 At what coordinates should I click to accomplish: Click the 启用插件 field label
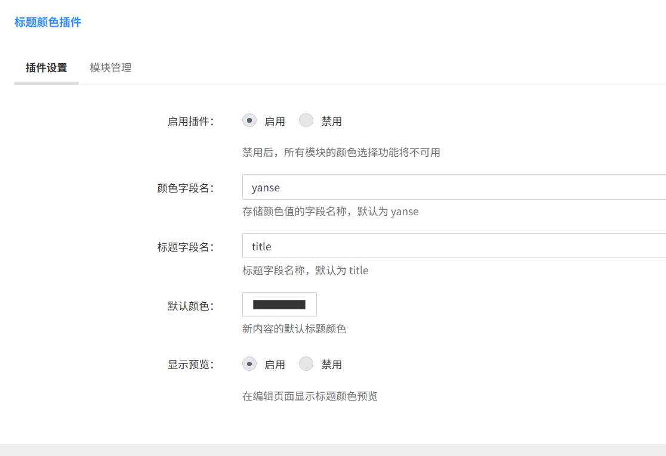click(x=191, y=122)
